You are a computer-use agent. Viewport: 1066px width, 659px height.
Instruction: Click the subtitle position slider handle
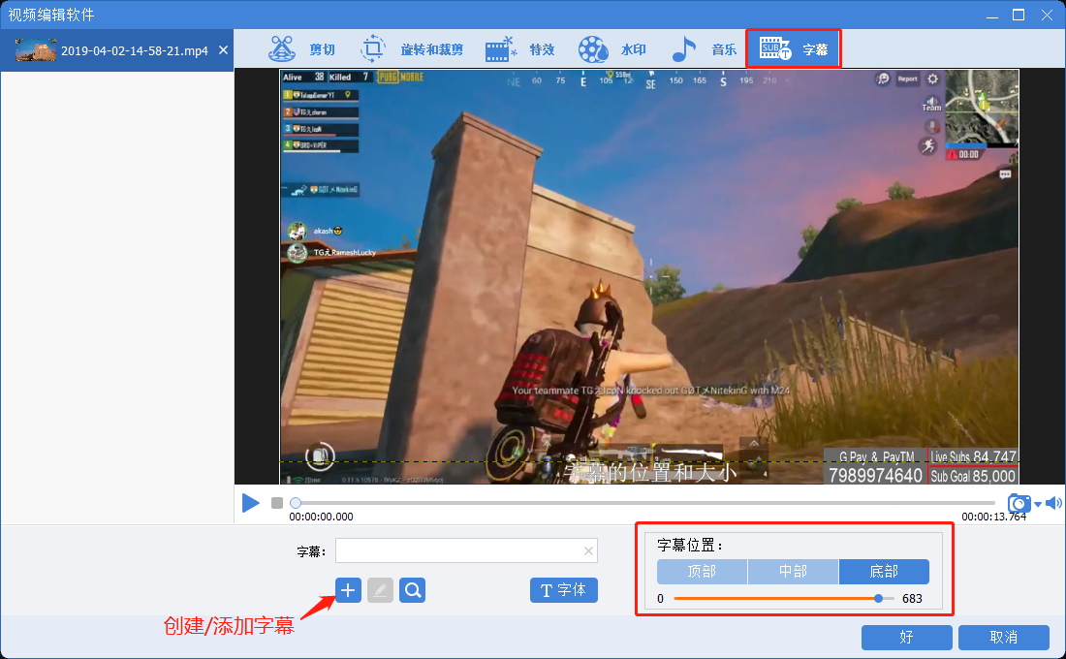click(x=878, y=599)
